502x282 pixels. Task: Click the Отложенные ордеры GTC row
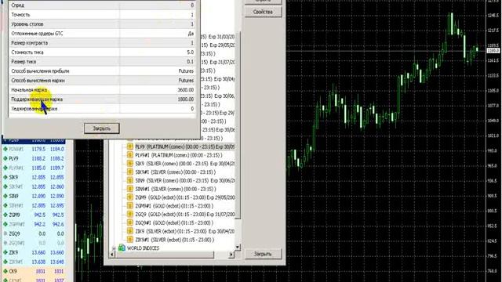click(x=102, y=33)
